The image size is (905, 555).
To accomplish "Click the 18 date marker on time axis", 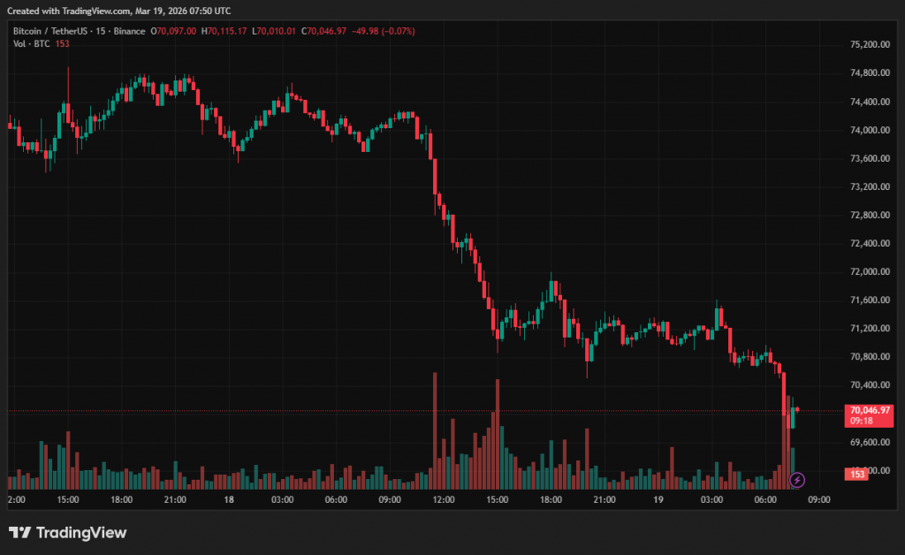I will (229, 499).
